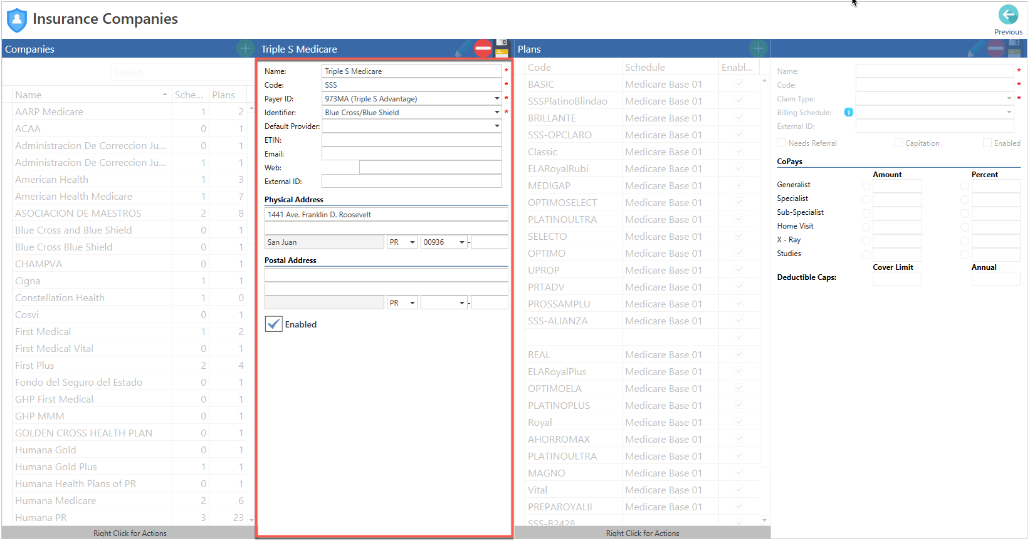Open the Billing Schedule dropdown
This screenshot has width=1030, height=541.
click(x=1009, y=113)
